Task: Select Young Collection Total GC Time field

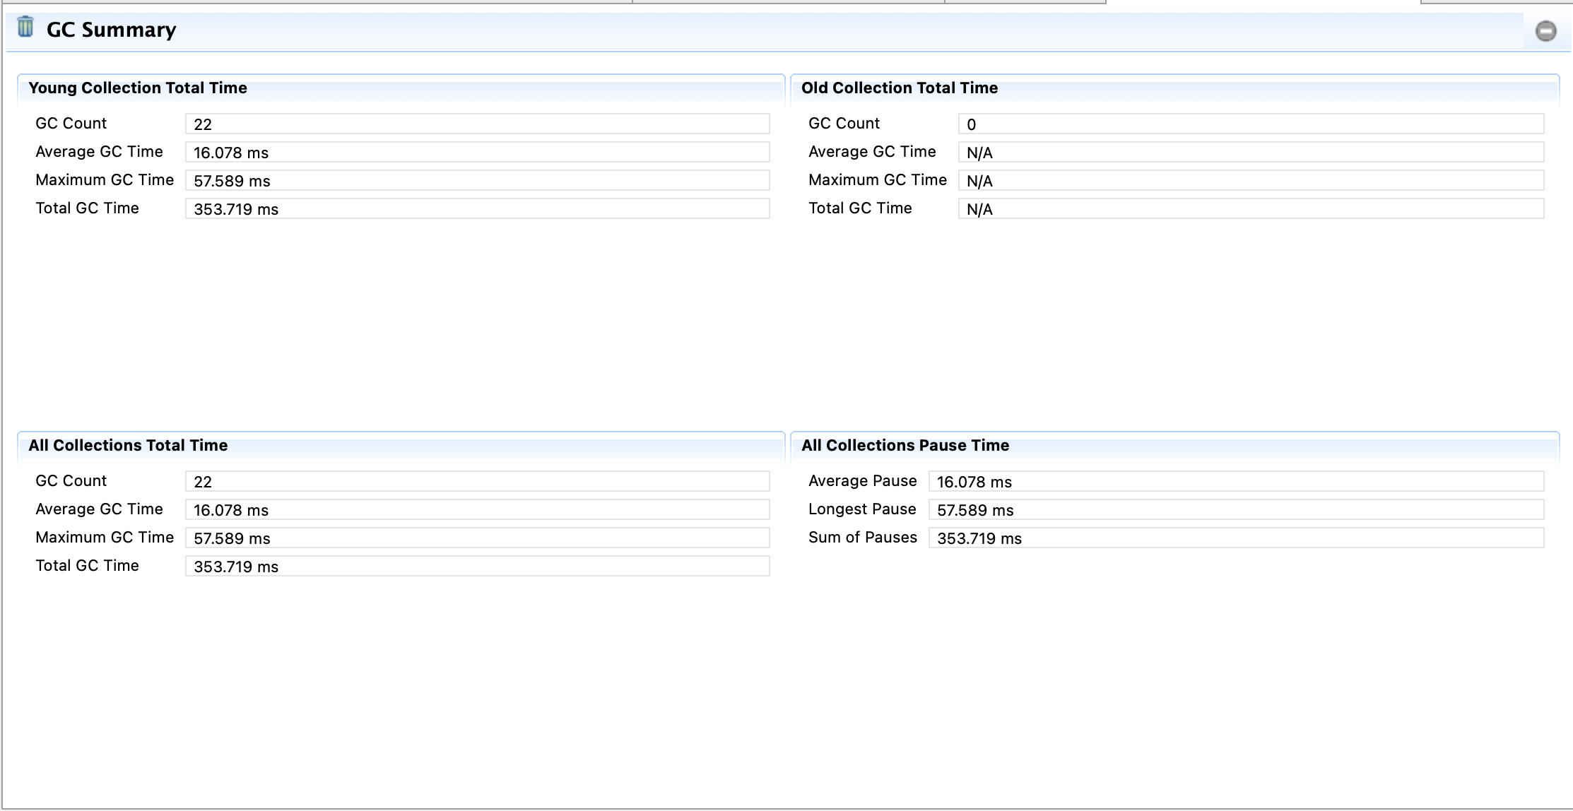Action: [478, 208]
